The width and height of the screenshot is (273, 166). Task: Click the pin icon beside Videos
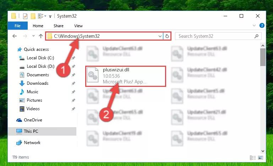pos(73,109)
